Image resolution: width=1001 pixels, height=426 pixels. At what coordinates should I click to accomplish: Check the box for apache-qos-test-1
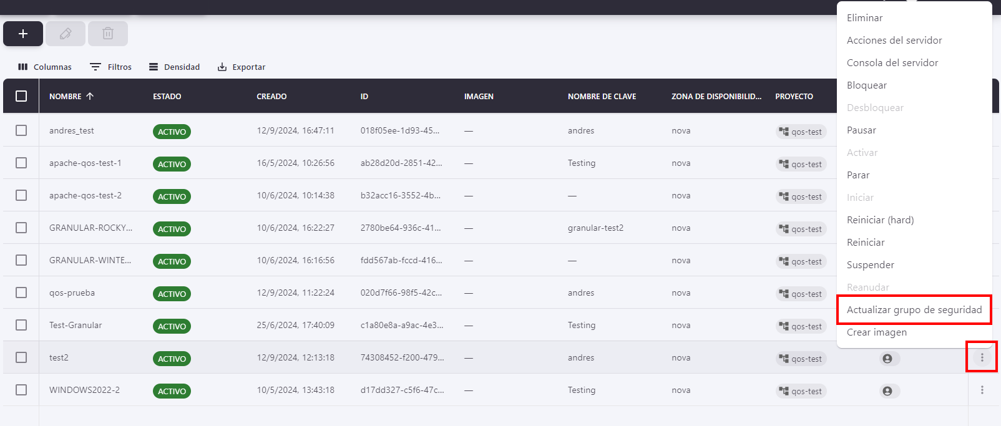click(x=21, y=163)
